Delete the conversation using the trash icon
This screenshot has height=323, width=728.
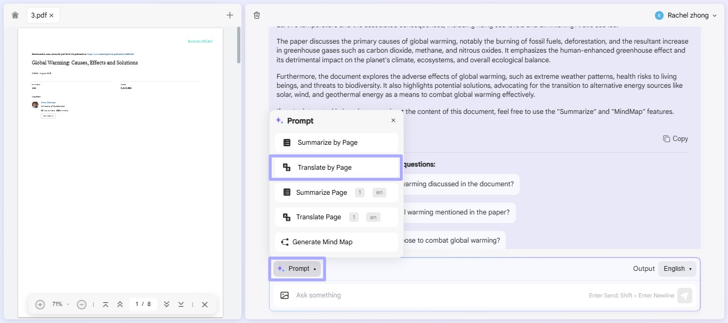coord(256,15)
